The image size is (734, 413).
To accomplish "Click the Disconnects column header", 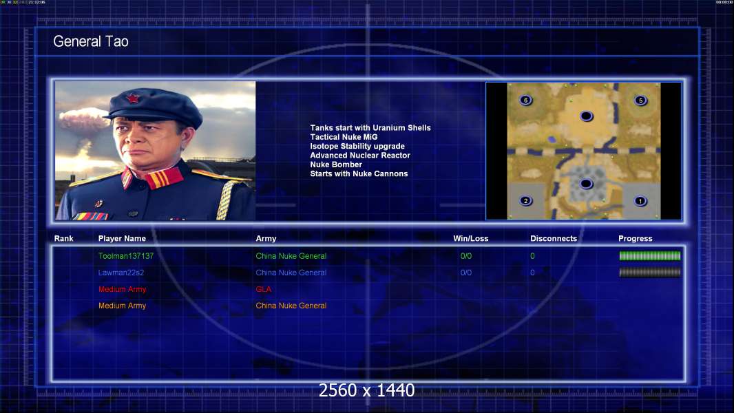I will [554, 239].
